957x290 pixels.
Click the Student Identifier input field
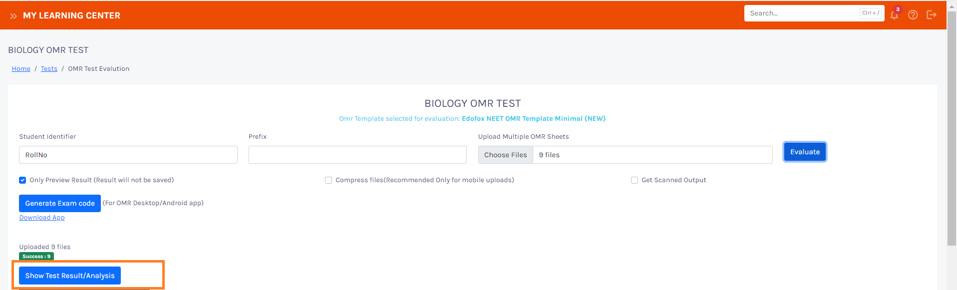[x=128, y=155]
